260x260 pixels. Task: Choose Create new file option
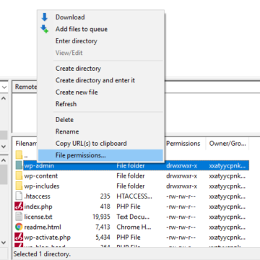pos(77,92)
